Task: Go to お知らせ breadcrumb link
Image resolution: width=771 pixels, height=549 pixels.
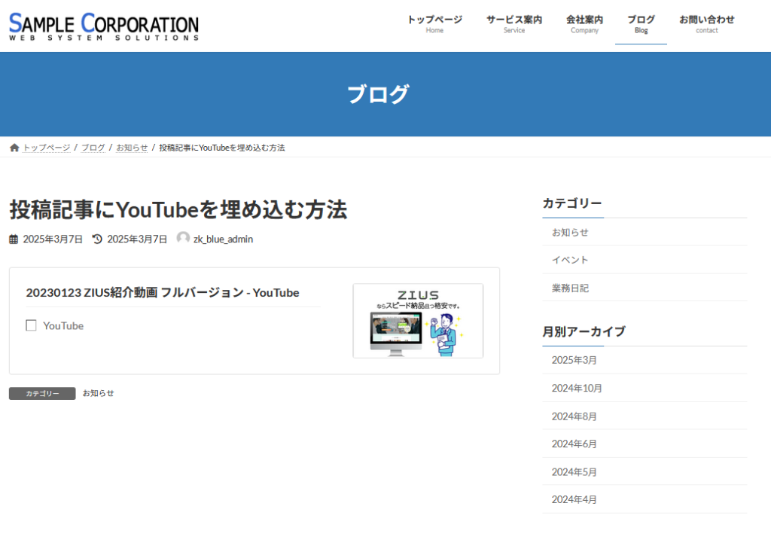Action: [x=132, y=148]
